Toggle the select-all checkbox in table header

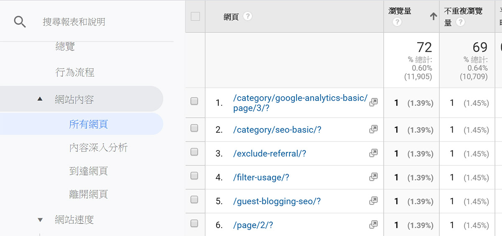pos(195,17)
